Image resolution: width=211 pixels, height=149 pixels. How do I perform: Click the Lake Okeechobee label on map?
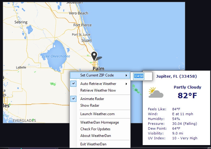pyautogui.click(x=56, y=56)
